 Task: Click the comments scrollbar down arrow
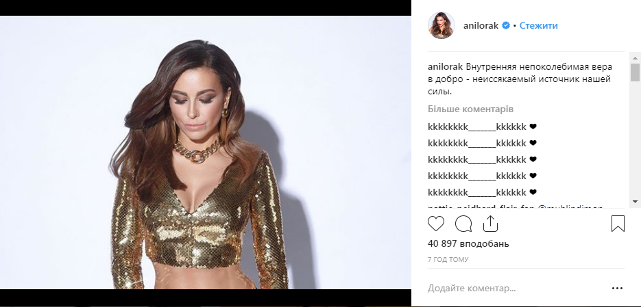point(635,202)
